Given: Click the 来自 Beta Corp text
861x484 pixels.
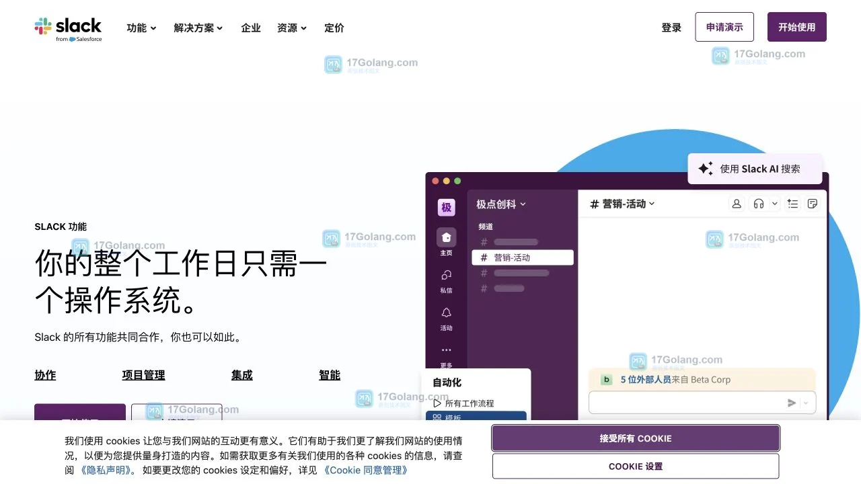Looking at the screenshot, I should (x=701, y=380).
